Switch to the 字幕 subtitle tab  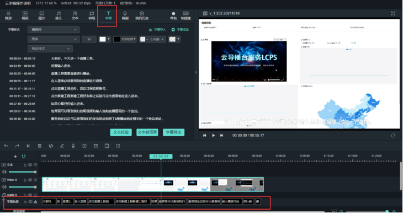(x=108, y=15)
